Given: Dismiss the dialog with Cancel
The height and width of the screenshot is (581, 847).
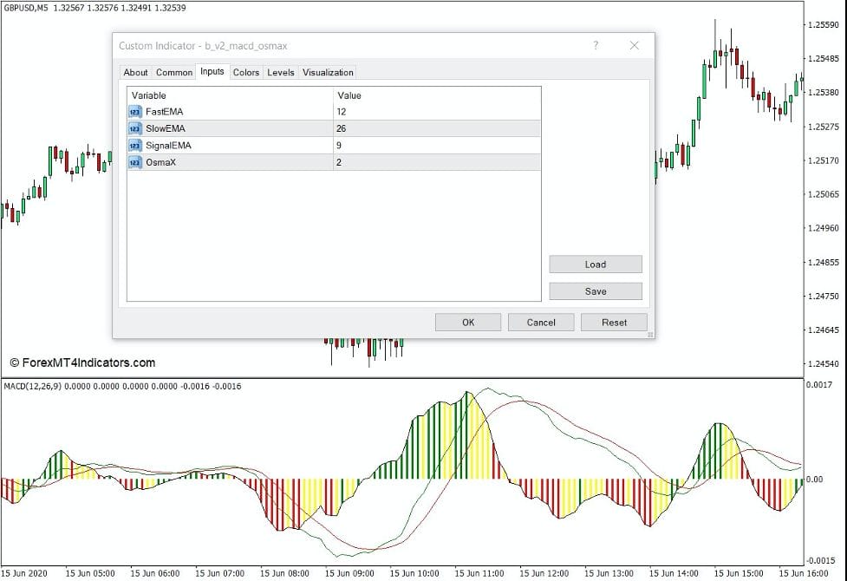Looking at the screenshot, I should pyautogui.click(x=540, y=322).
